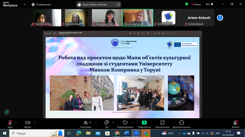Viewport: 245px width, 137px height.
Task: Select Artem Kokosh participant tile
Action: pos(199,17)
